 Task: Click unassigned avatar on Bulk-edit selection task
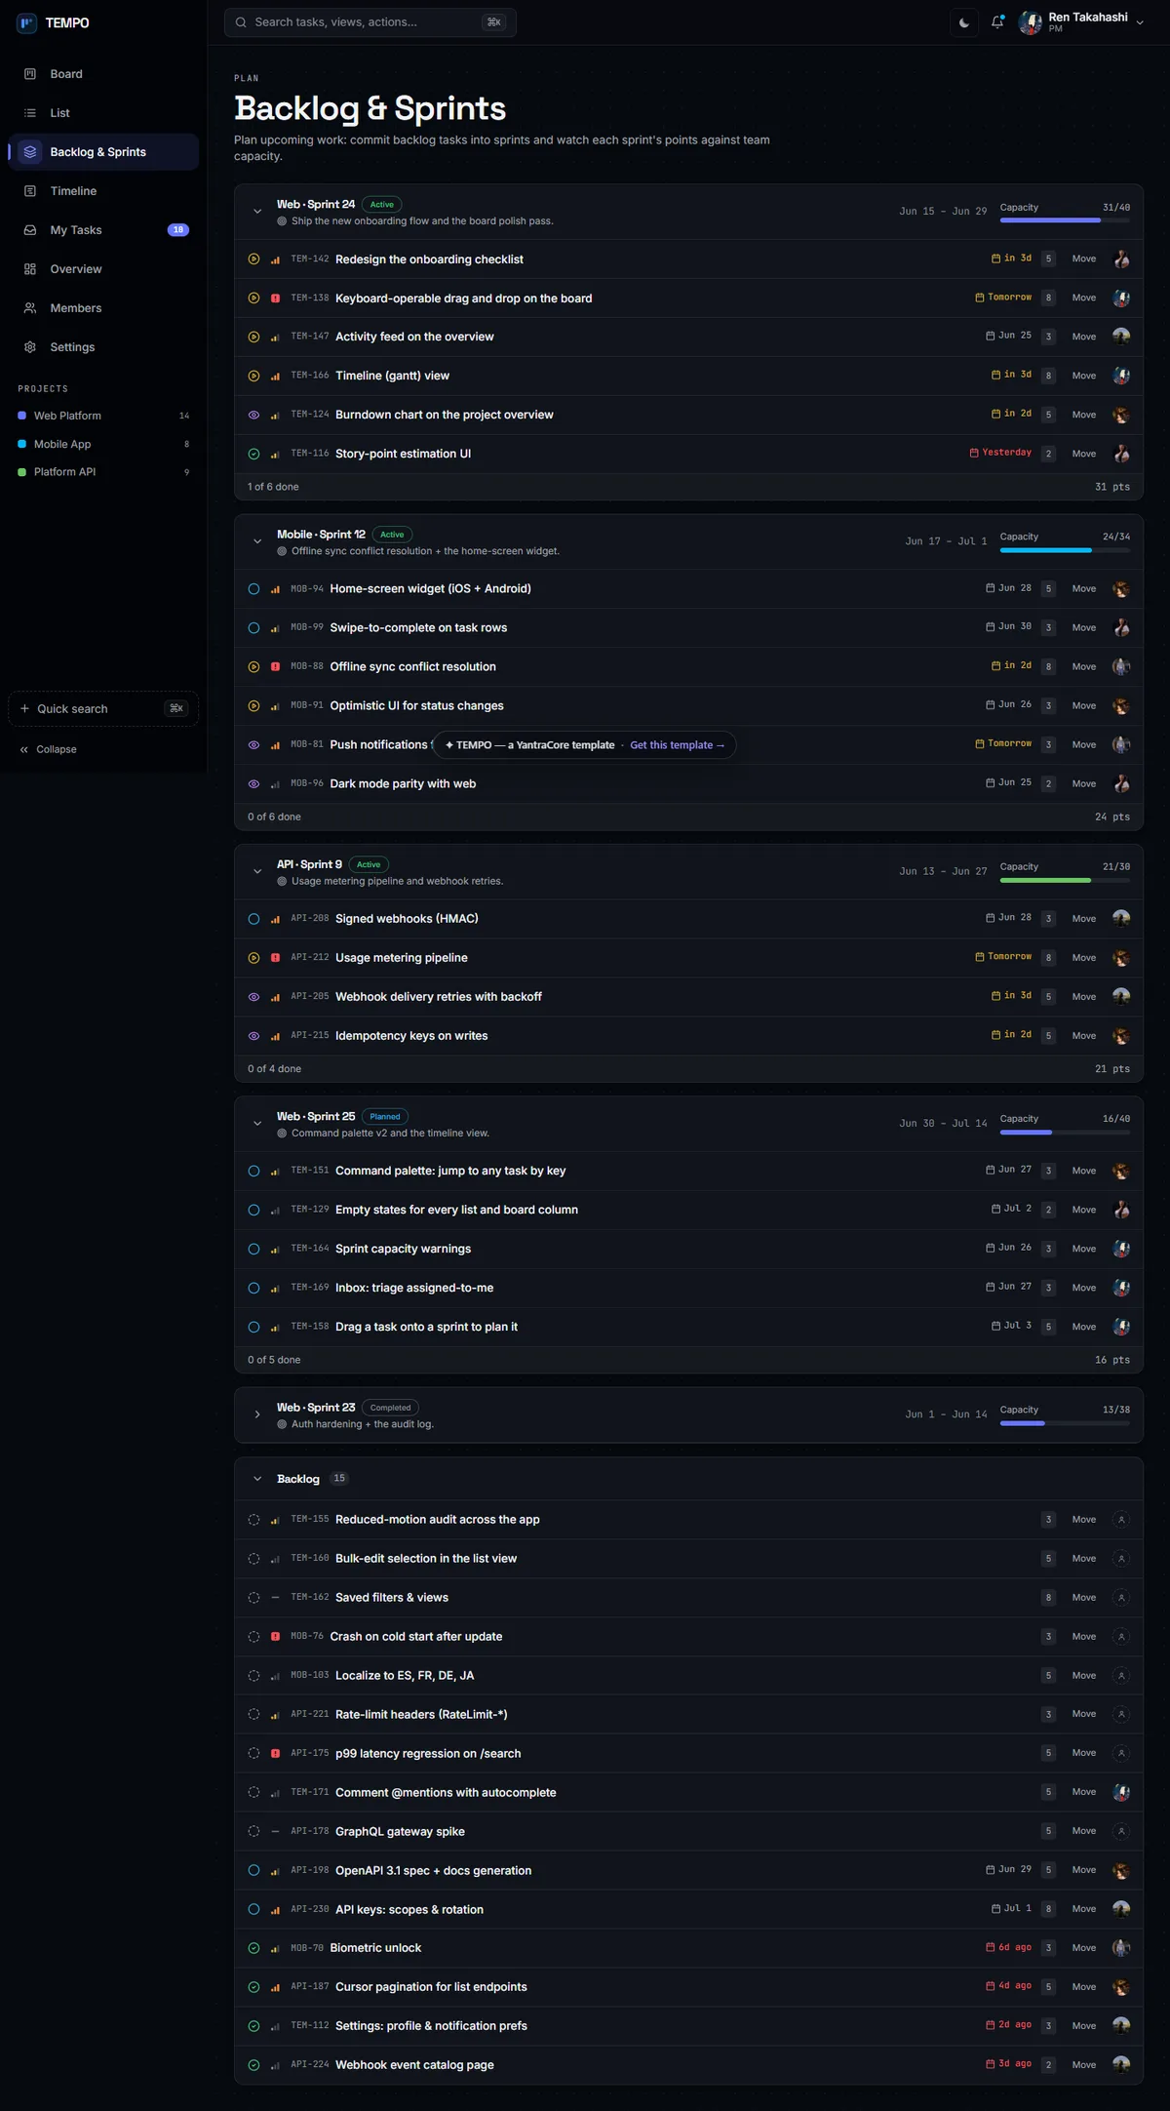(1121, 1559)
